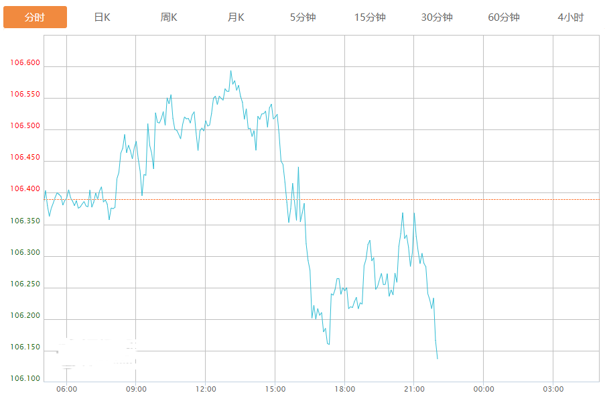This screenshot has width=605, height=395.
Task: Open the 60分钟 chart tab
Action: [504, 17]
